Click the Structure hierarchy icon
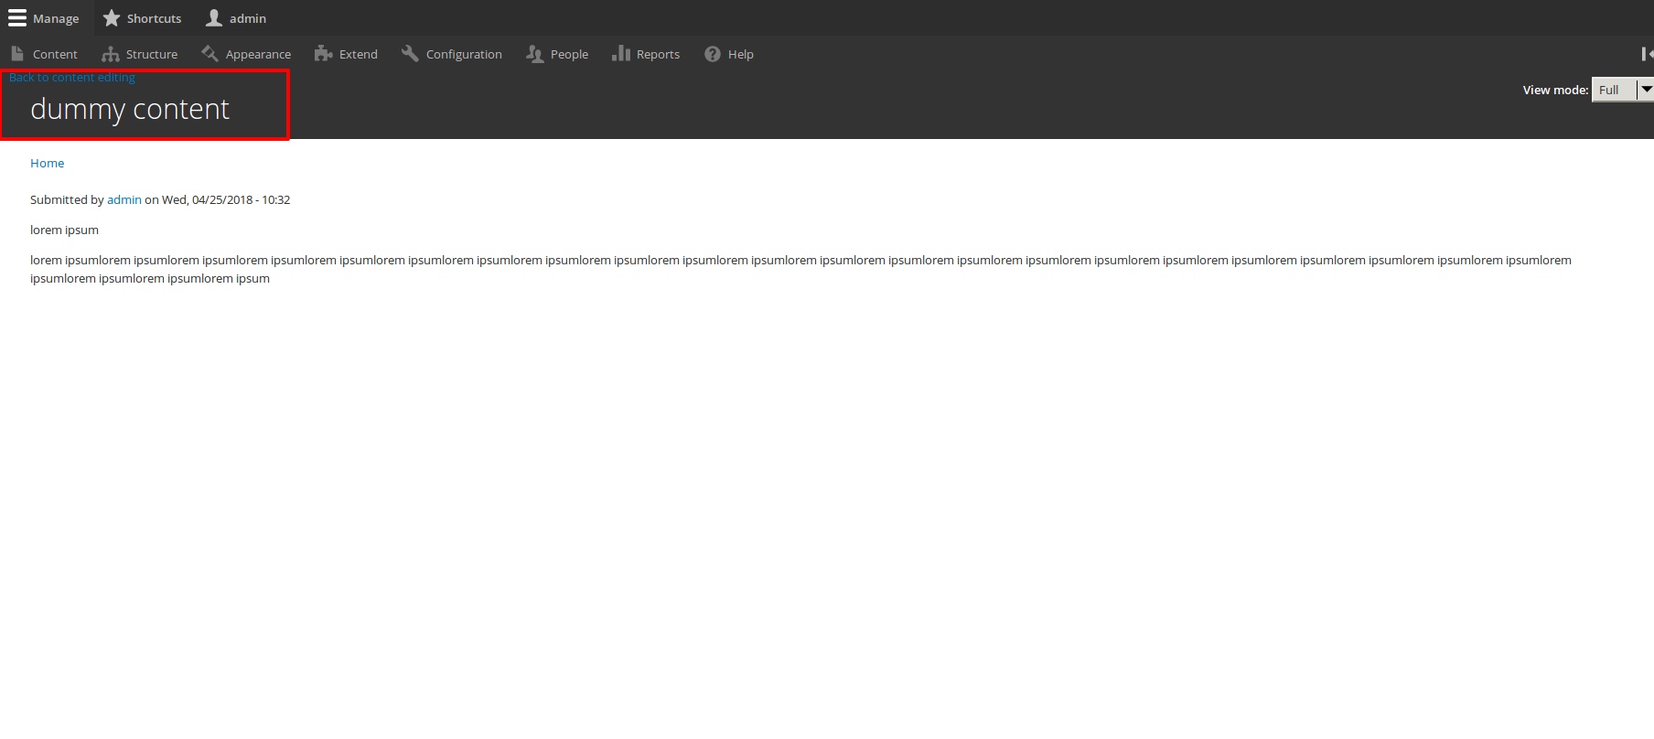The width and height of the screenshot is (1654, 739). point(111,54)
